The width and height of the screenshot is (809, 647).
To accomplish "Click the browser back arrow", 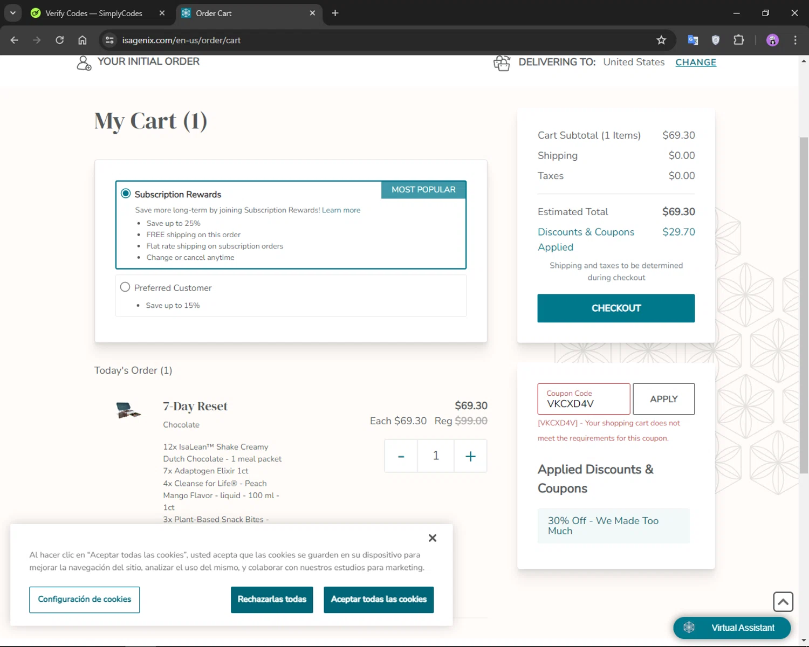I will 15,40.
